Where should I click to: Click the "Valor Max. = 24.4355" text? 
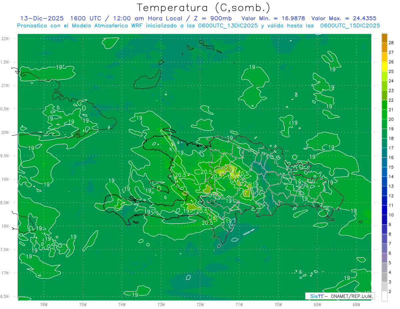coord(344,18)
